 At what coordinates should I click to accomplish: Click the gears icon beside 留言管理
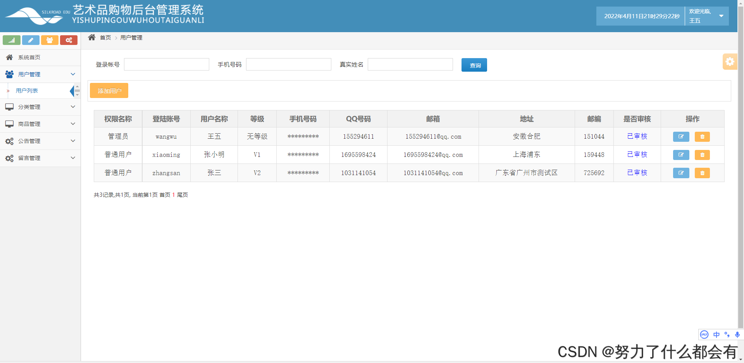tap(9, 158)
